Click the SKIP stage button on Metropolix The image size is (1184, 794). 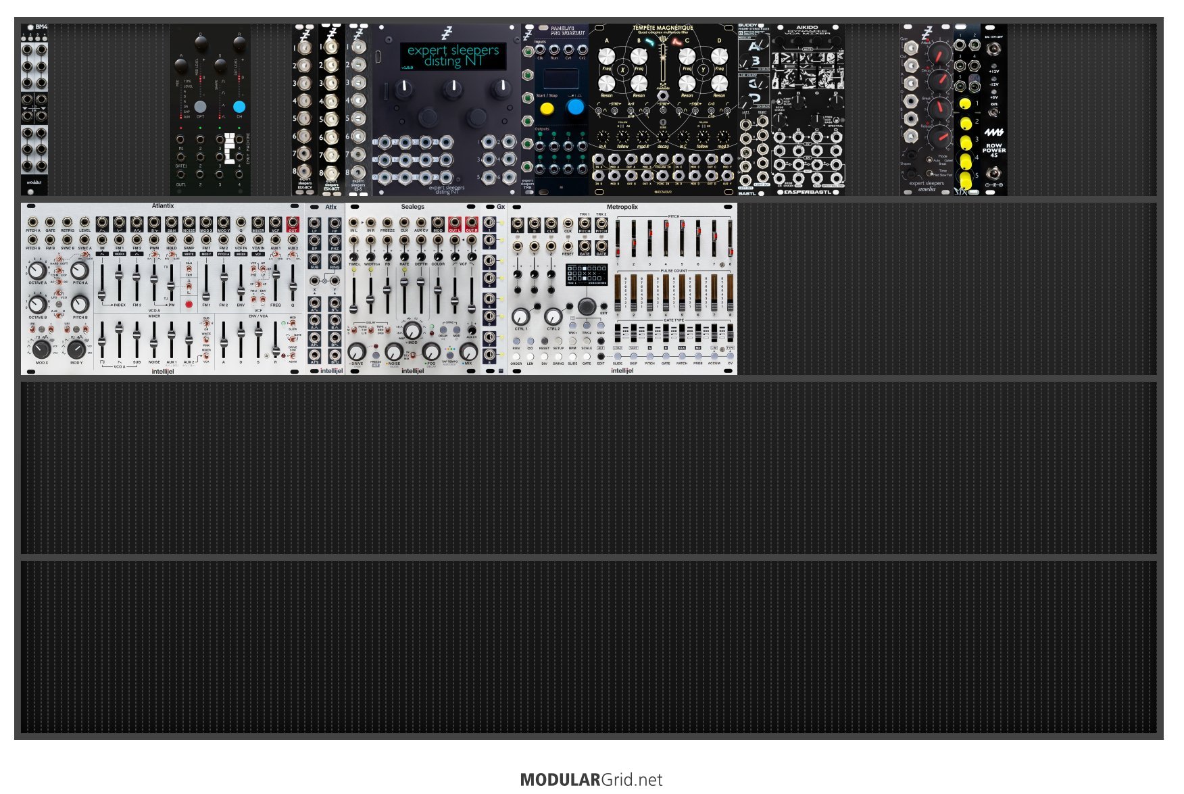tap(633, 356)
